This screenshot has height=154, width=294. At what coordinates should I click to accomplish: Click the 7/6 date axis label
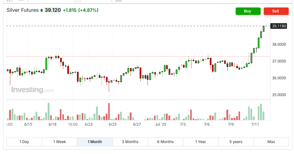coord(207,124)
